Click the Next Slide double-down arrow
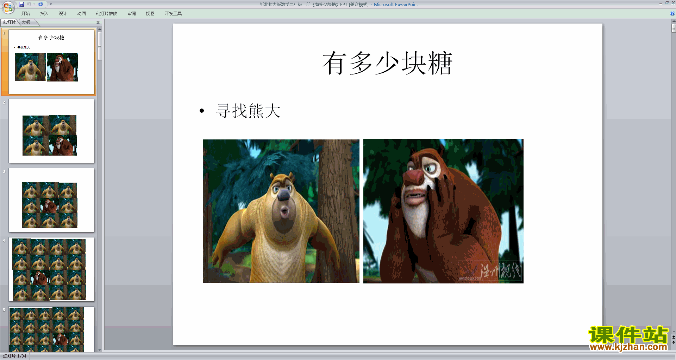676x360 pixels. click(674, 342)
